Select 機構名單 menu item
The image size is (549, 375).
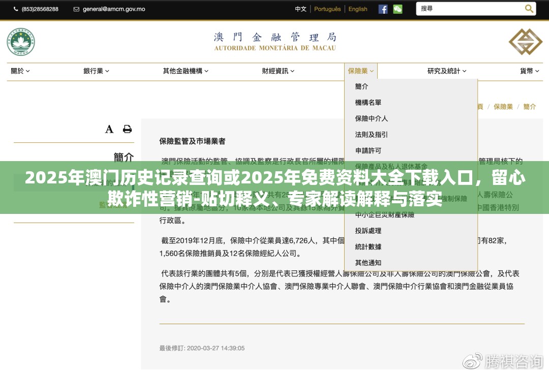(368, 103)
